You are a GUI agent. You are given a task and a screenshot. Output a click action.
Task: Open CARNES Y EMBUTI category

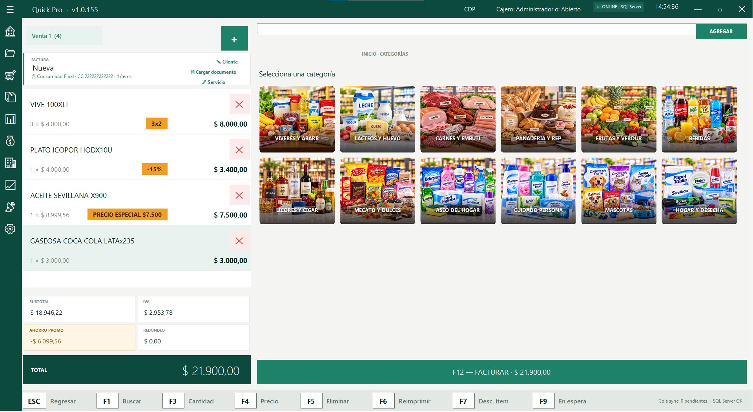(x=458, y=119)
